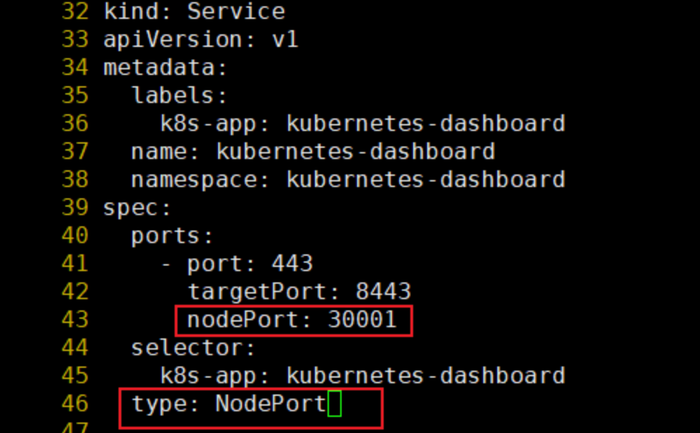Place cursor on port value 443
Screen dimensions: 700x433
[x=292, y=264]
